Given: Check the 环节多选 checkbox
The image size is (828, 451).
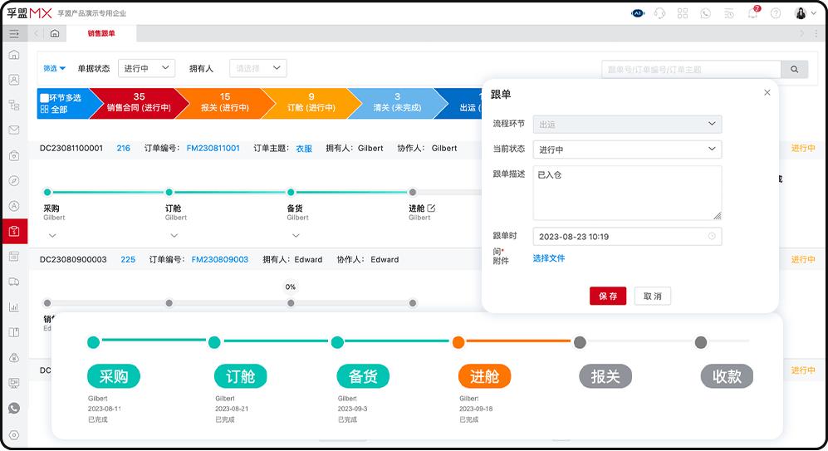Looking at the screenshot, I should coord(45,98).
